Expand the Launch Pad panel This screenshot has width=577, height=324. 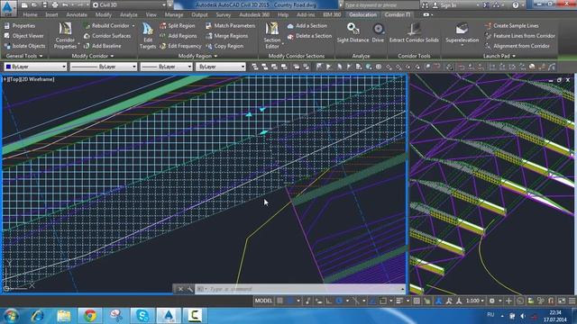coord(499,56)
